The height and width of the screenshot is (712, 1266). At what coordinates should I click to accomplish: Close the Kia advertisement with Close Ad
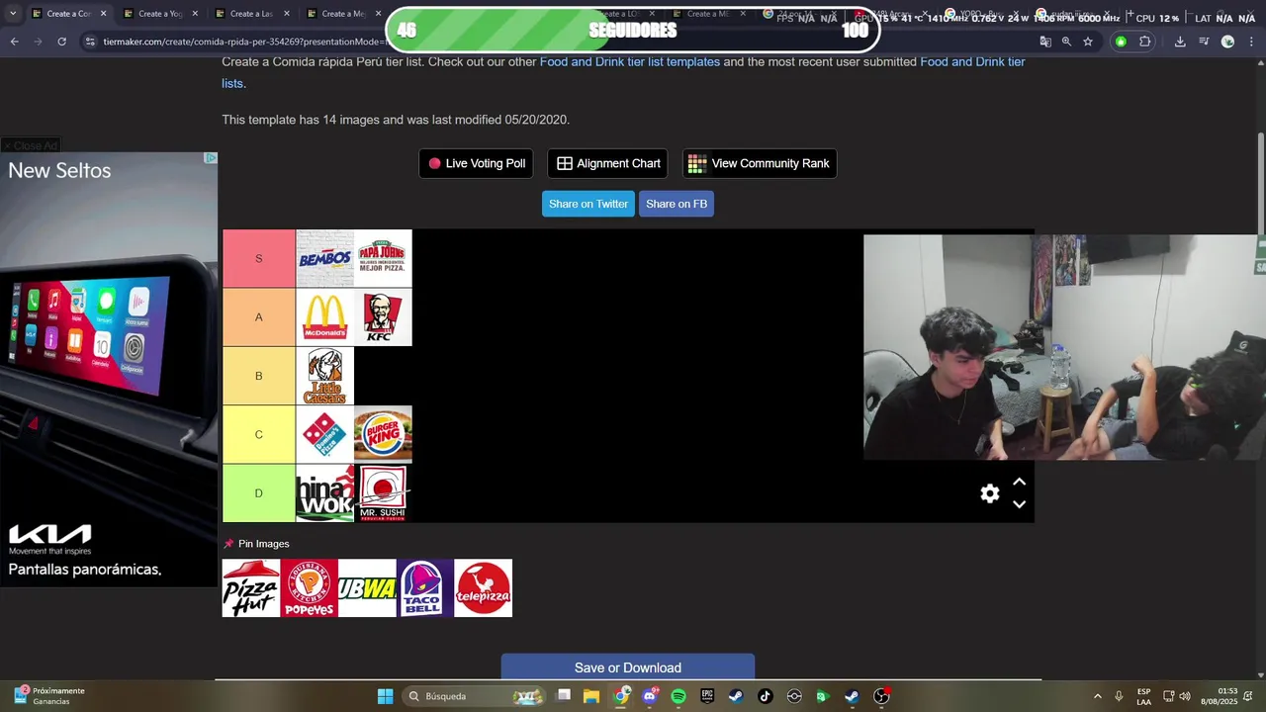[x=31, y=145]
